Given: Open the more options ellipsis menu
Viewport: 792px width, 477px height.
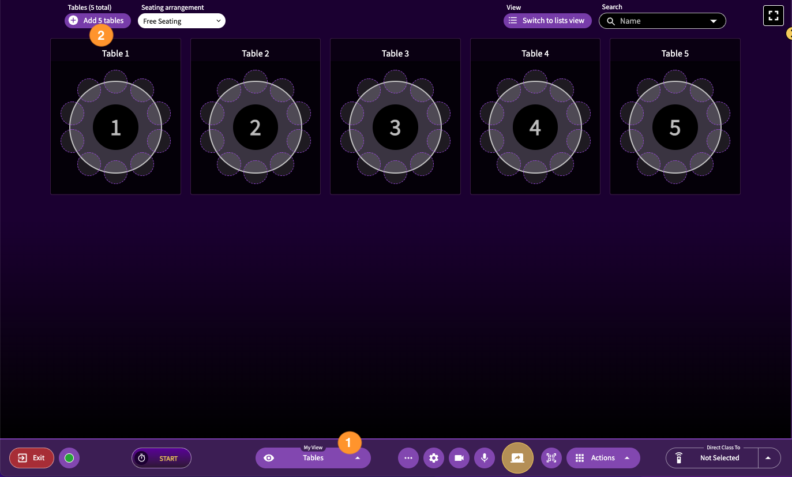Looking at the screenshot, I should [x=408, y=458].
